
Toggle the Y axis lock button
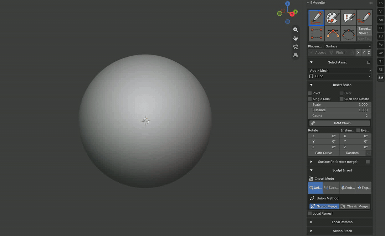364,52
